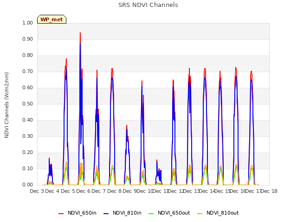Viewport: 297px width, 222px height.
Task: Click the 0.50 y-axis tick label
Action: coord(28,104)
